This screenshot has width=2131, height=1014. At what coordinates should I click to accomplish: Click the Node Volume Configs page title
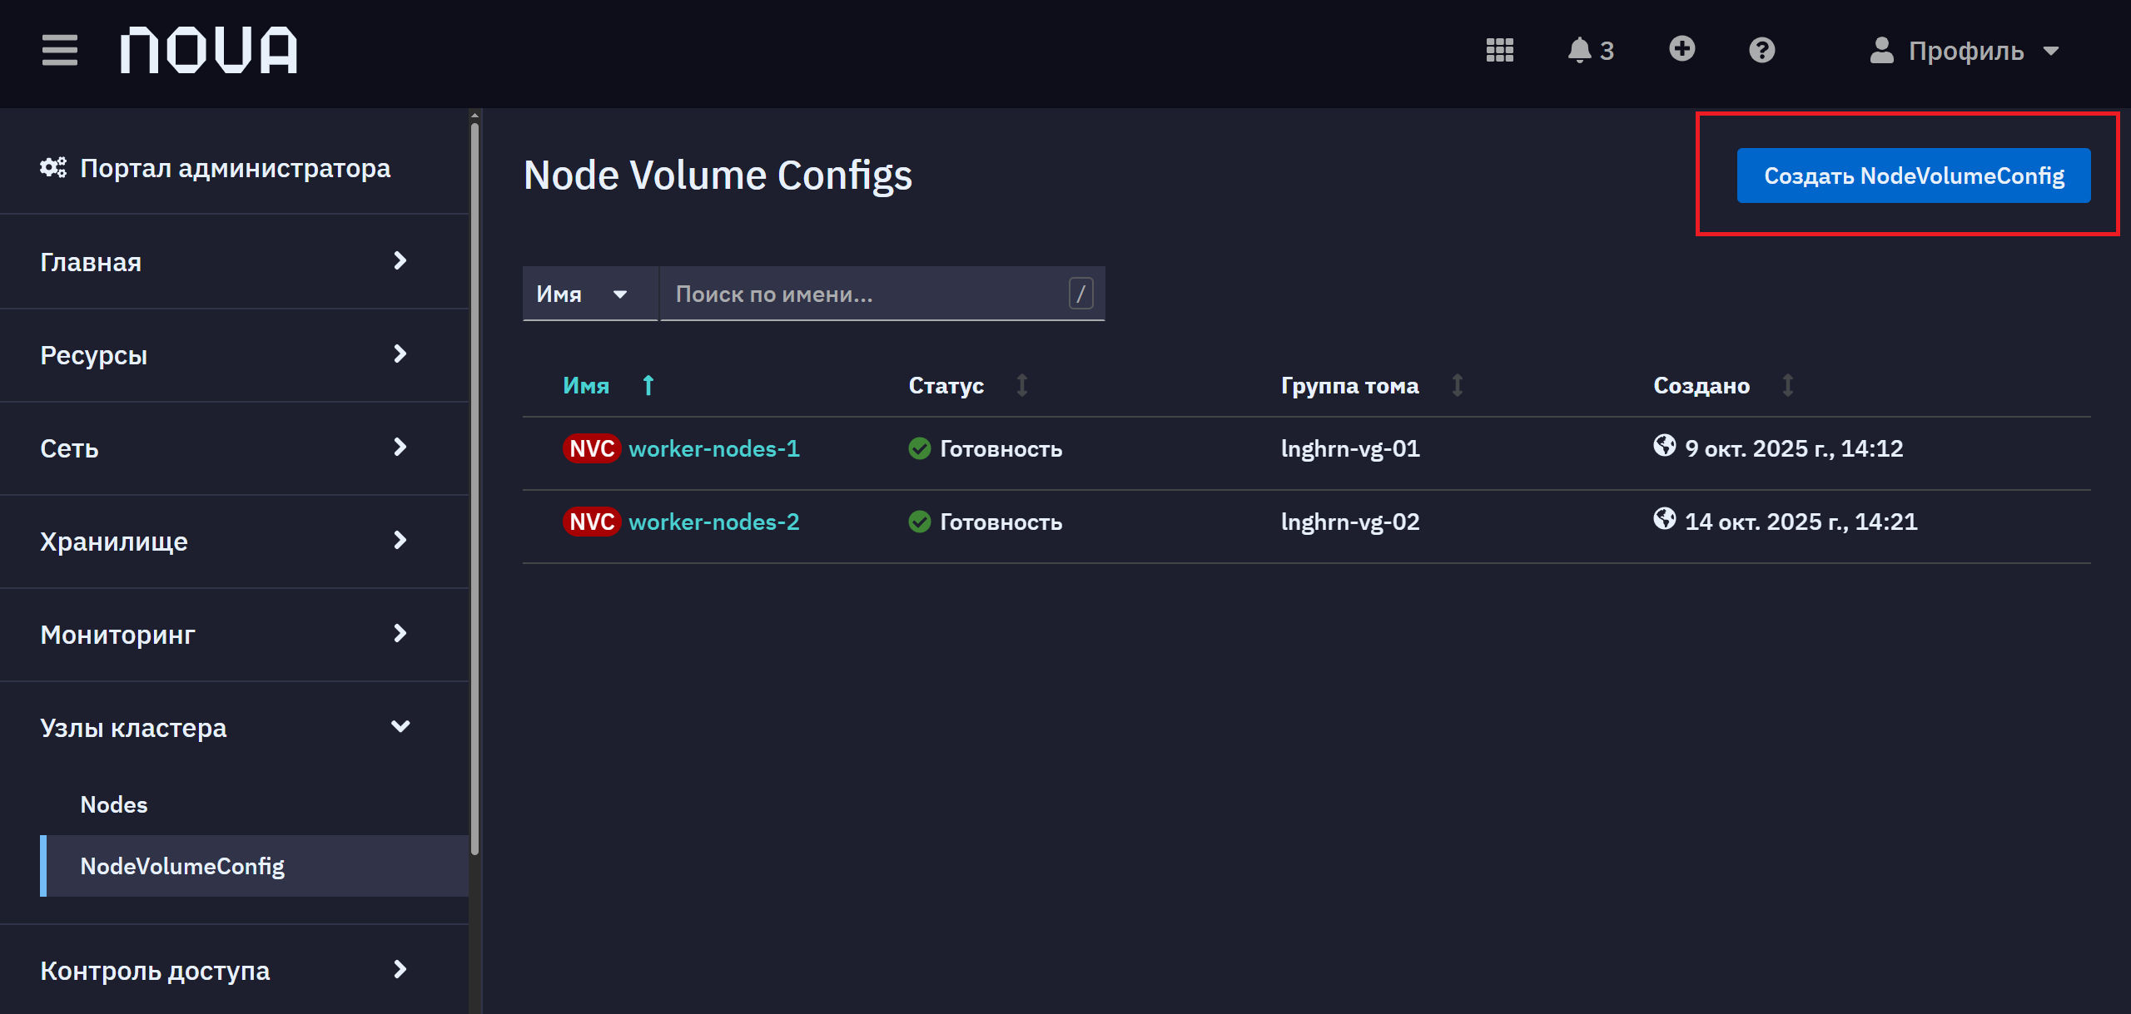pyautogui.click(x=718, y=176)
